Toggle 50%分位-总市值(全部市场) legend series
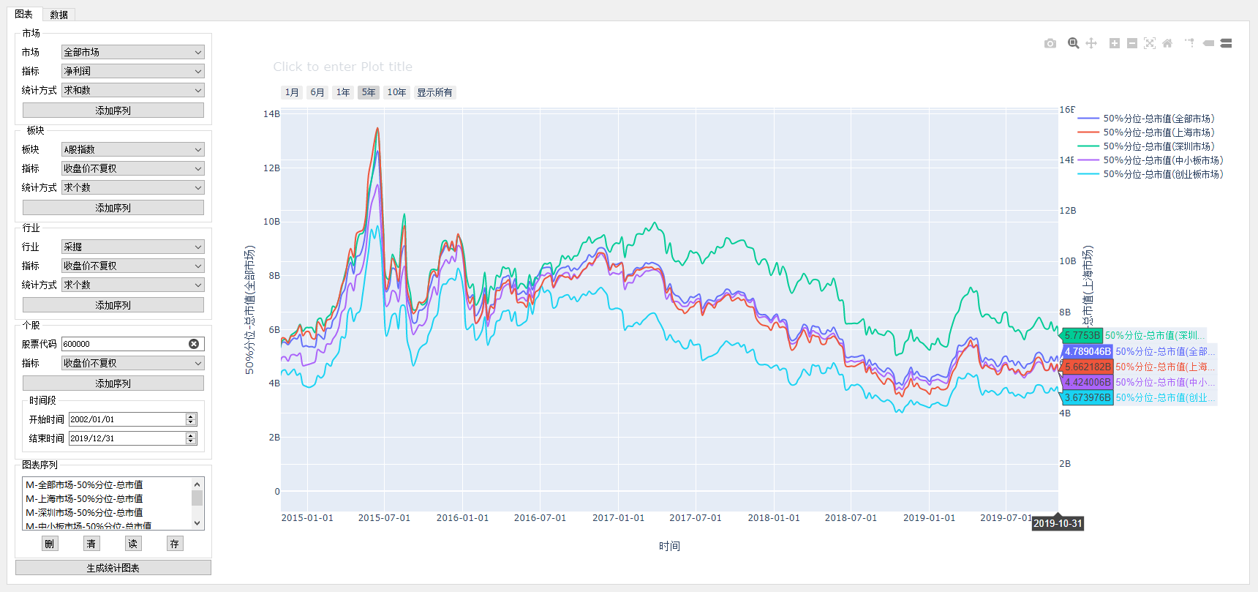The height and width of the screenshot is (592, 1258). tap(1159, 119)
